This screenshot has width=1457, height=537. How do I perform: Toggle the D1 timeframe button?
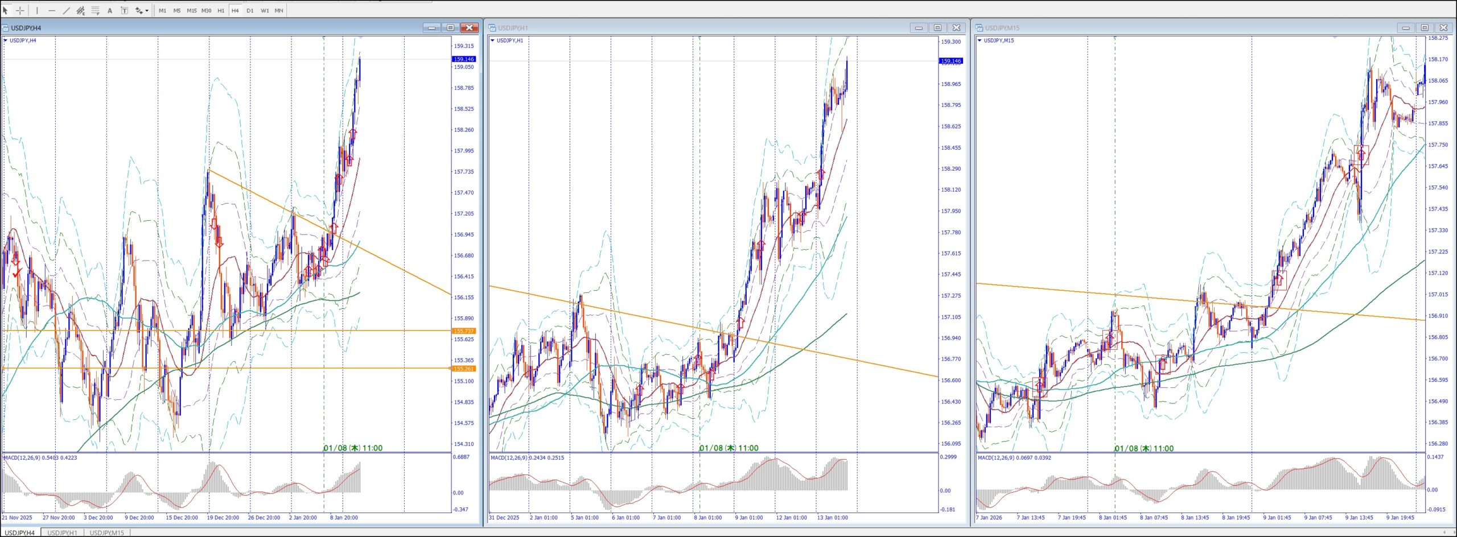250,10
